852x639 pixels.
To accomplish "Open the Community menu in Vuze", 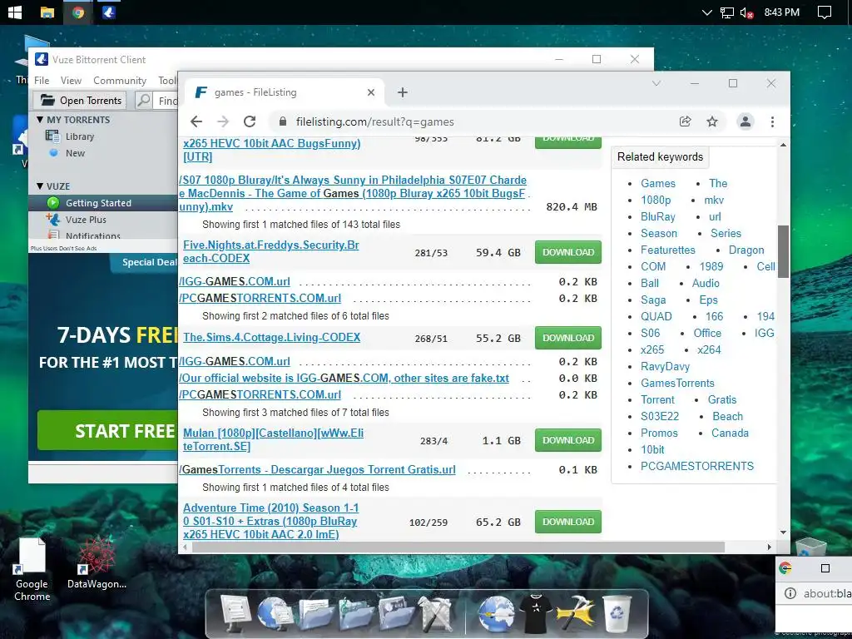I will pyautogui.click(x=120, y=81).
